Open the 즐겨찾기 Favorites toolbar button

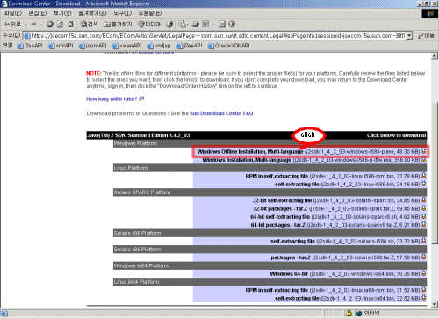[118, 25]
